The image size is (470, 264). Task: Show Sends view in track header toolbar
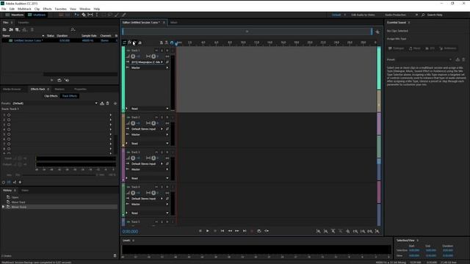134,43
